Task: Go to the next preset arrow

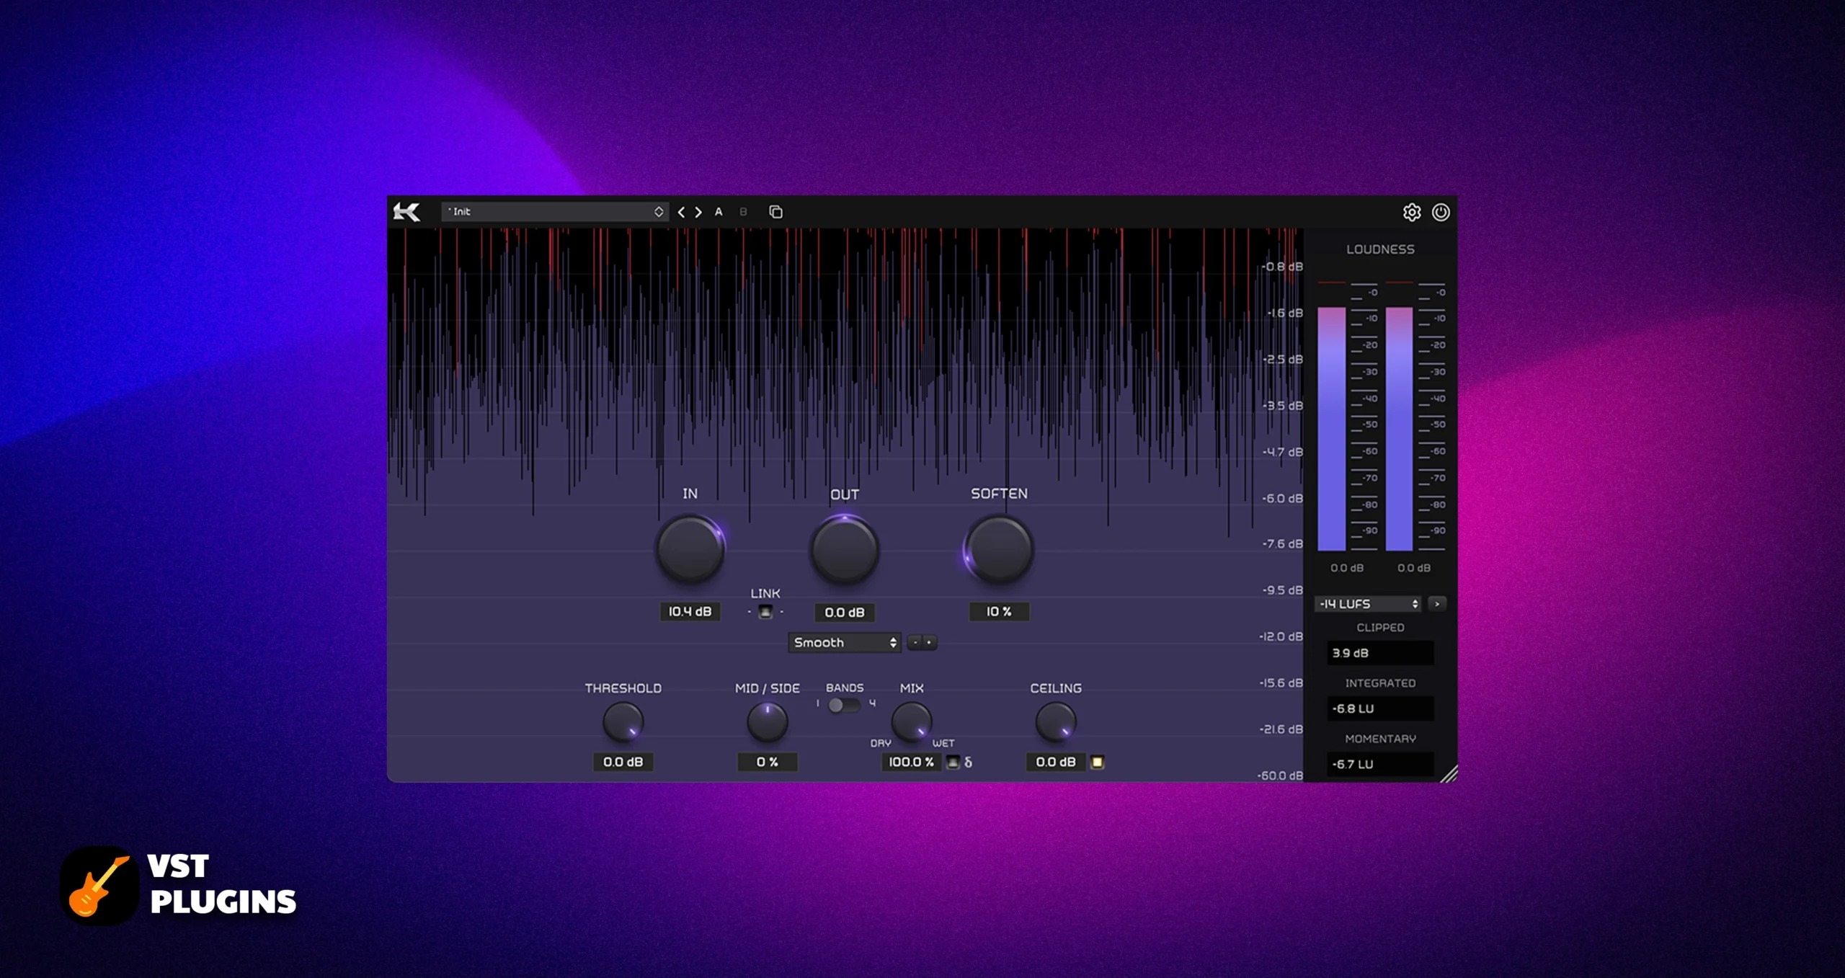Action: pyautogui.click(x=698, y=212)
